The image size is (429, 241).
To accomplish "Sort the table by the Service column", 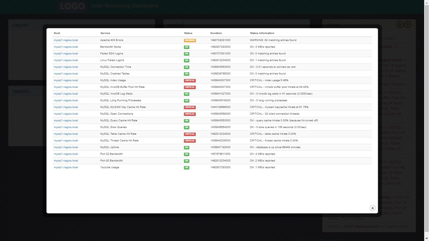I will 105,33.
